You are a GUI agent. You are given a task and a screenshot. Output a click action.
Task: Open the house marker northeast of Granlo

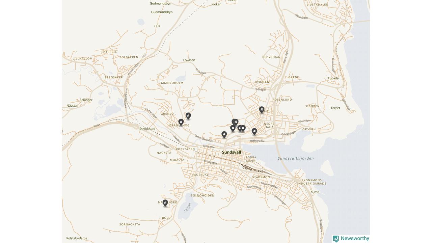[188, 116]
